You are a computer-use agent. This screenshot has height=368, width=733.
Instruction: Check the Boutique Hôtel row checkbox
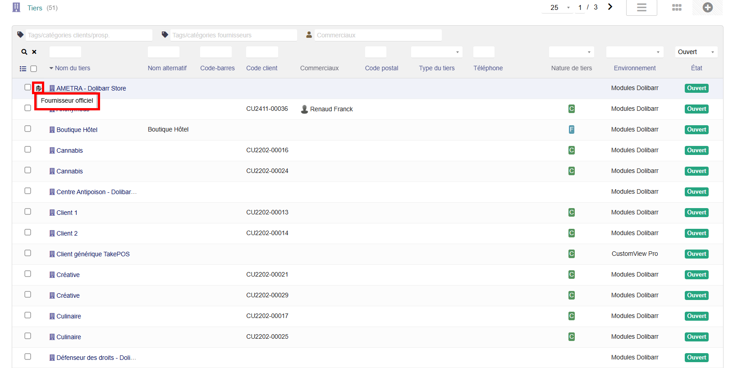point(28,129)
